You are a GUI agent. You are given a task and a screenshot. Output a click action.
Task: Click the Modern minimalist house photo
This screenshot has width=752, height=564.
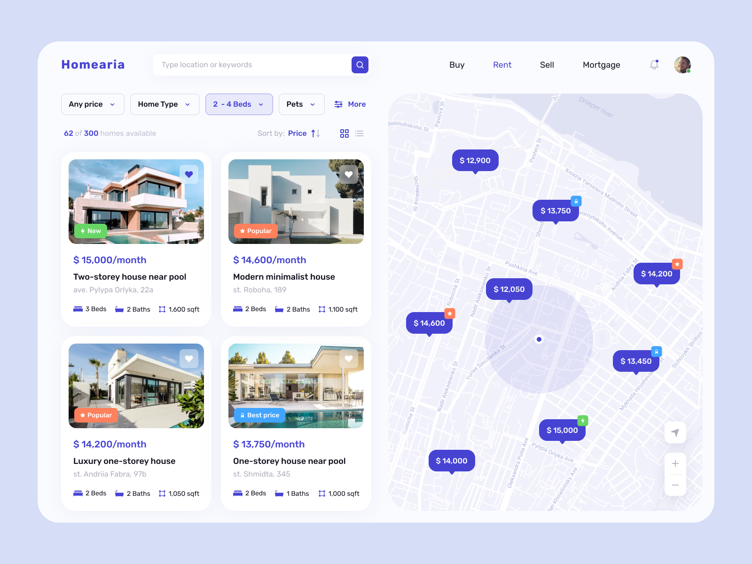point(296,202)
